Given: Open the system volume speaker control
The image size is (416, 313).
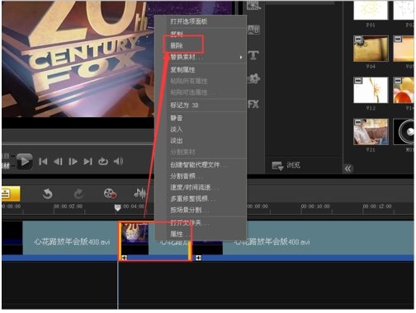Looking at the screenshot, I should tap(118, 161).
